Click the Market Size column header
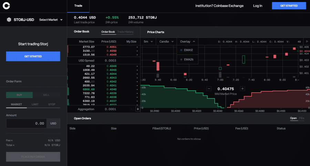The image size is (310, 166). (86, 41)
